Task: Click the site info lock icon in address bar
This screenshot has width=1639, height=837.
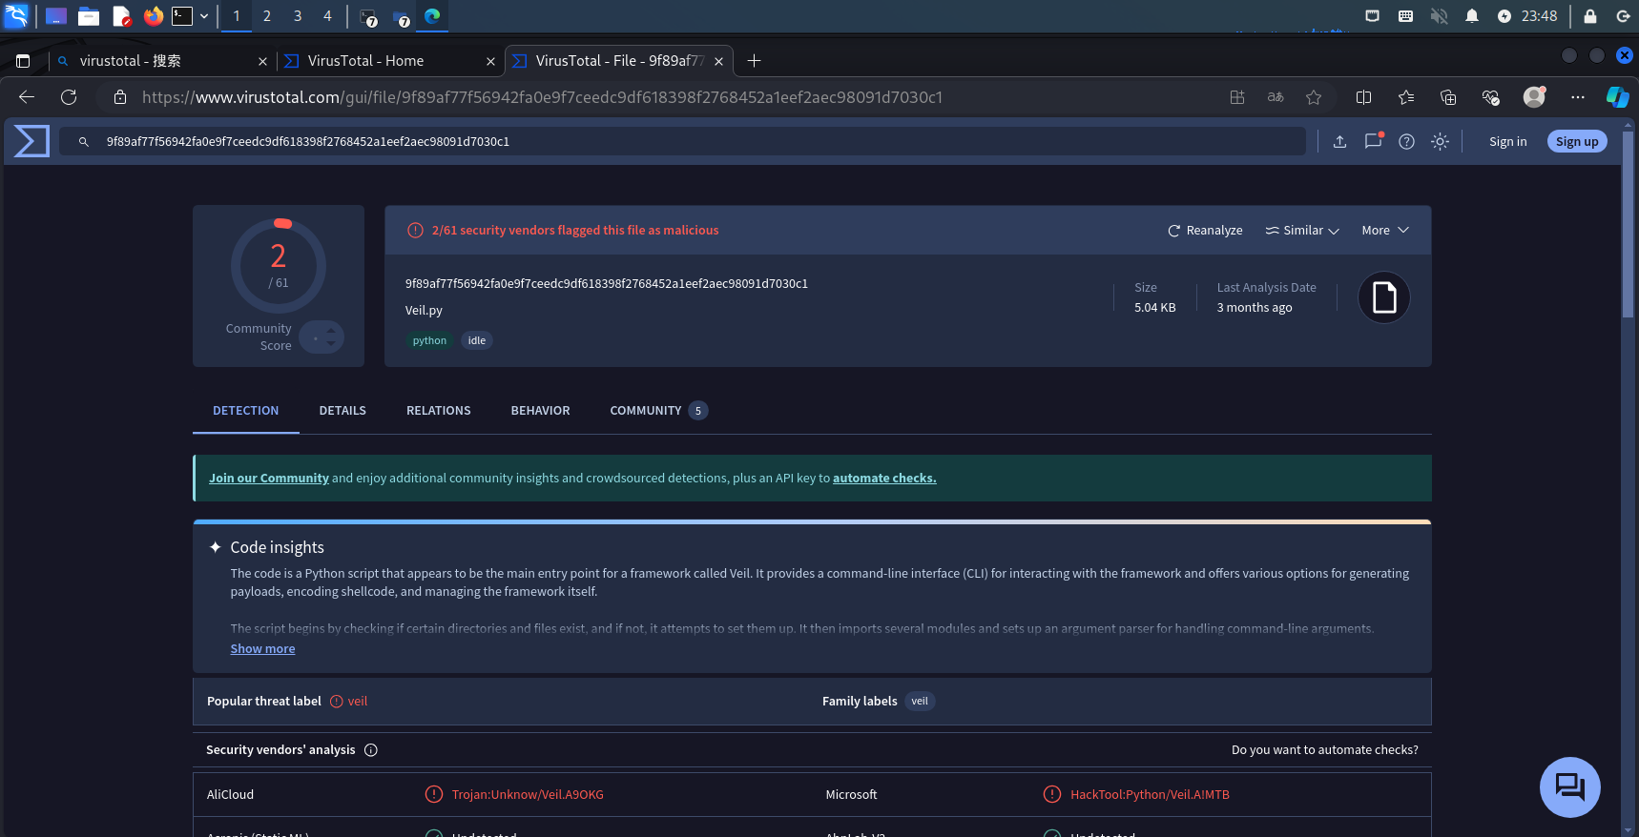Action: [x=120, y=97]
